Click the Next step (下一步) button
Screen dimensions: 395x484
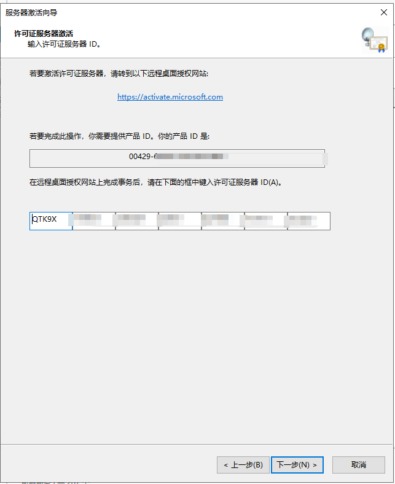click(x=297, y=465)
